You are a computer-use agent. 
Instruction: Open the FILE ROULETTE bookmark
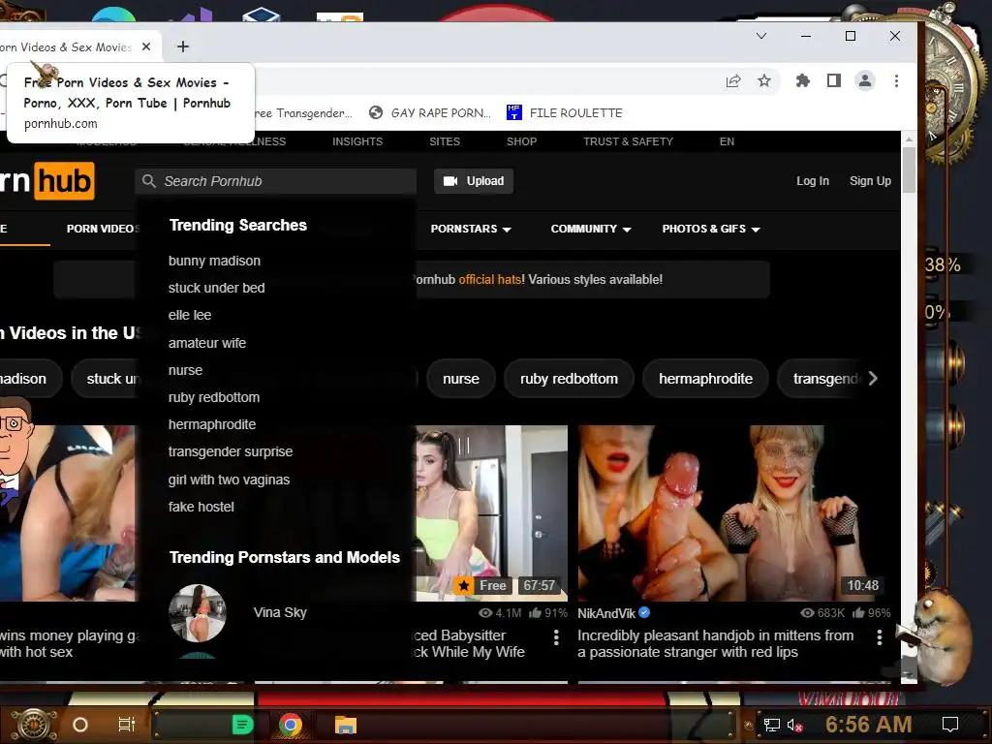pos(565,112)
